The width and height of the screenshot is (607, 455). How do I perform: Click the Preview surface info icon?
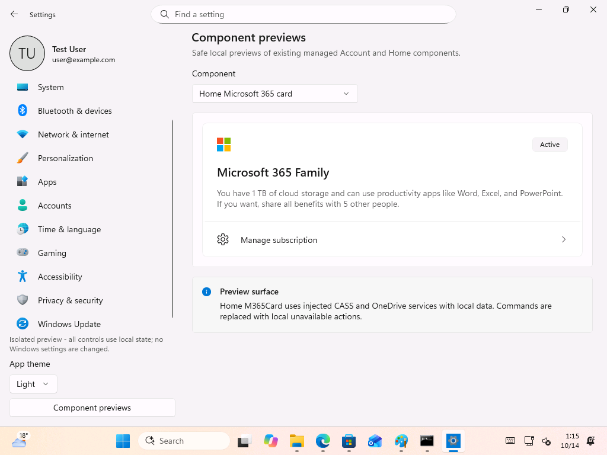(x=207, y=291)
